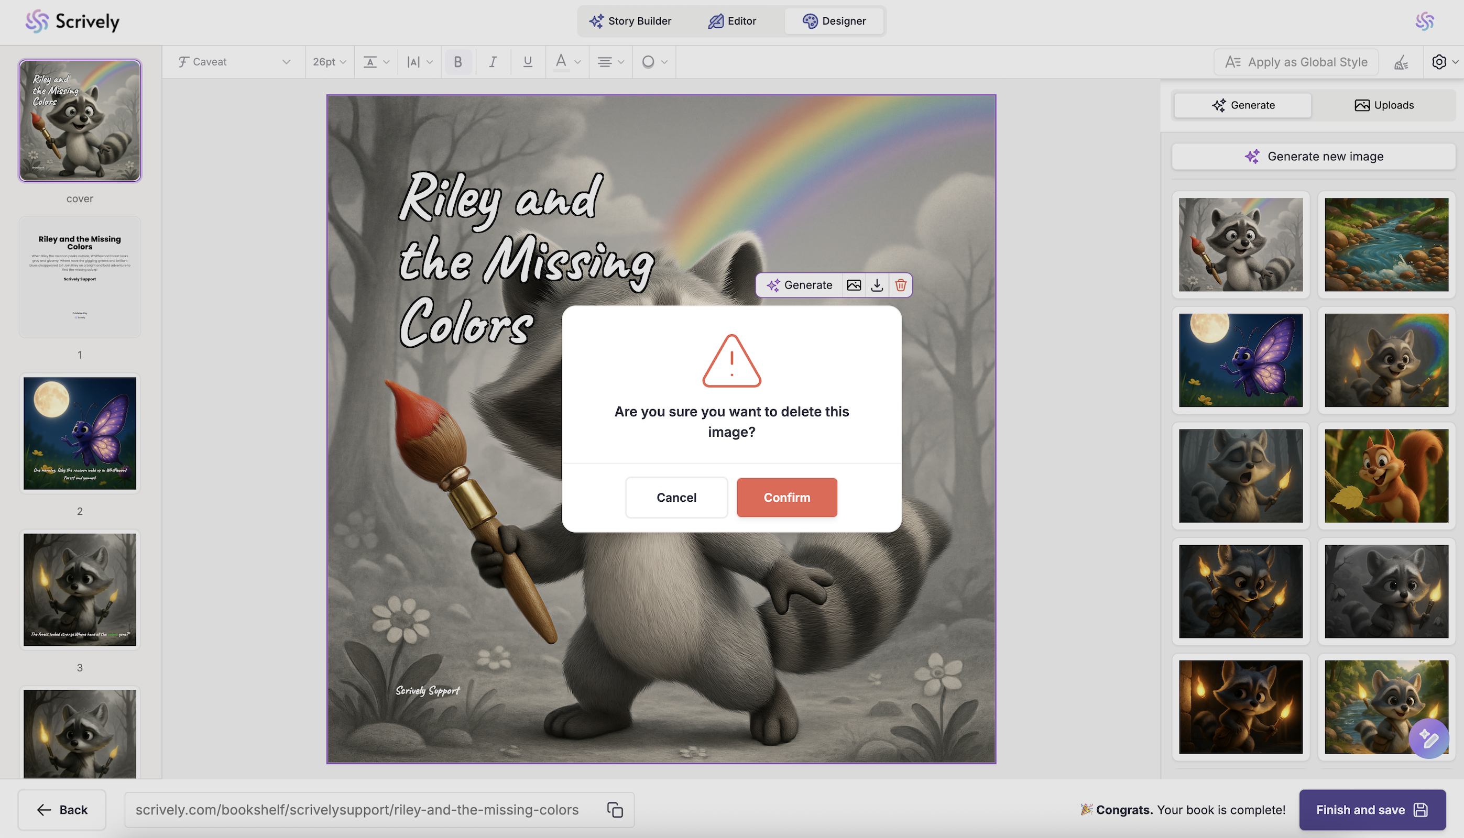
Task: Click the replace image picture icon
Action: tap(854, 285)
